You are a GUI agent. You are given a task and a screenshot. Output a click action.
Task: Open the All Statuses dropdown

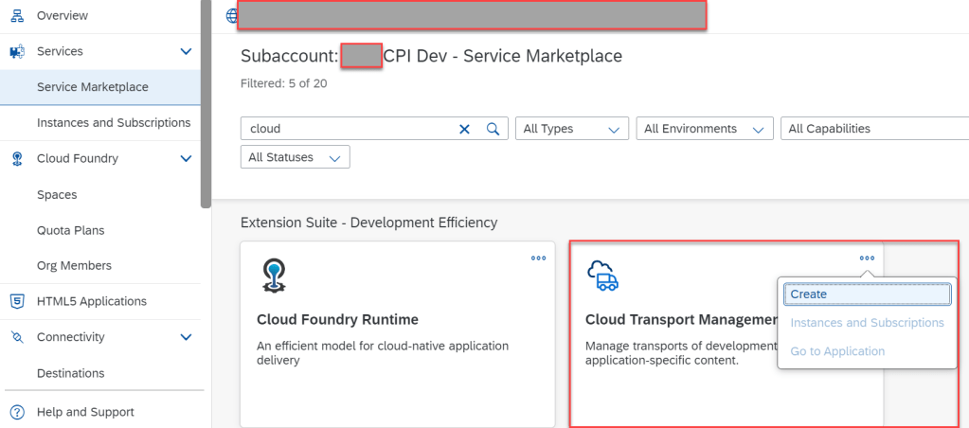pyautogui.click(x=295, y=157)
